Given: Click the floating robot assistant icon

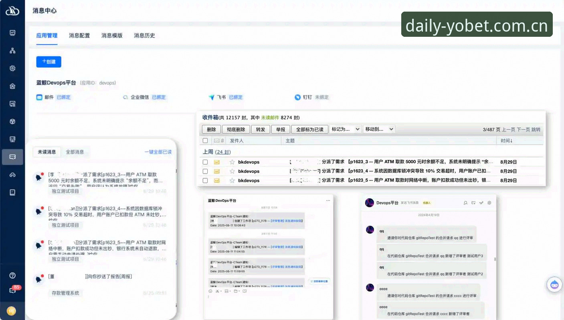Looking at the screenshot, I should point(554,284).
